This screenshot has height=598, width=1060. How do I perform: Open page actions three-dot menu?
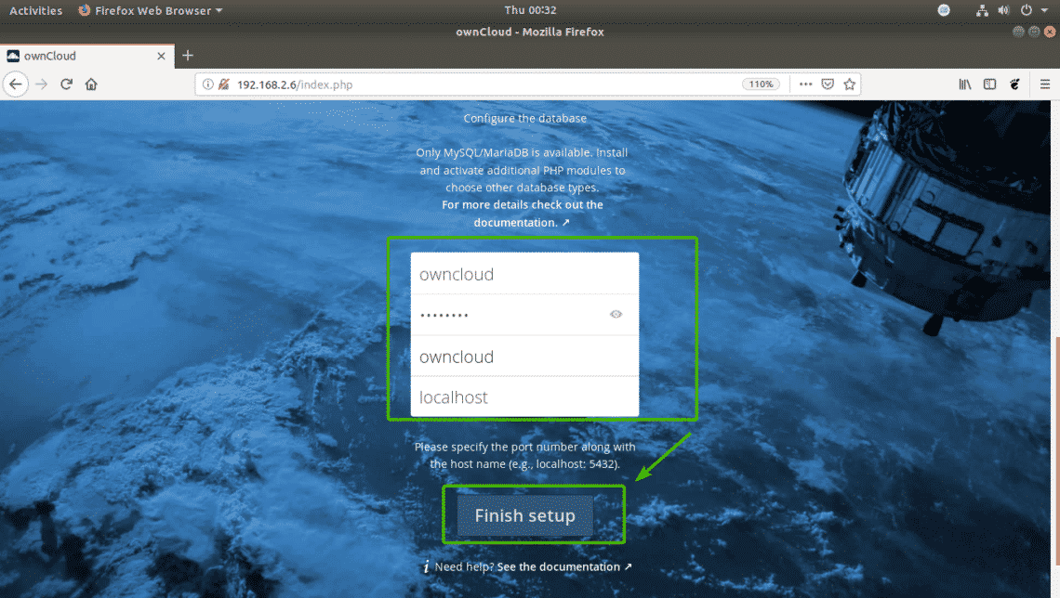coord(805,84)
